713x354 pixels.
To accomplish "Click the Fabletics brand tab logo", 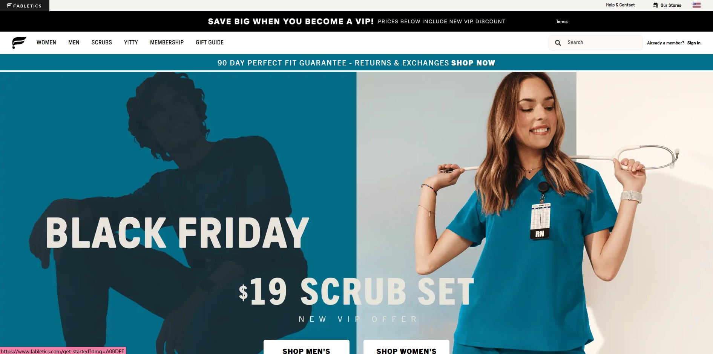I will [x=25, y=6].
